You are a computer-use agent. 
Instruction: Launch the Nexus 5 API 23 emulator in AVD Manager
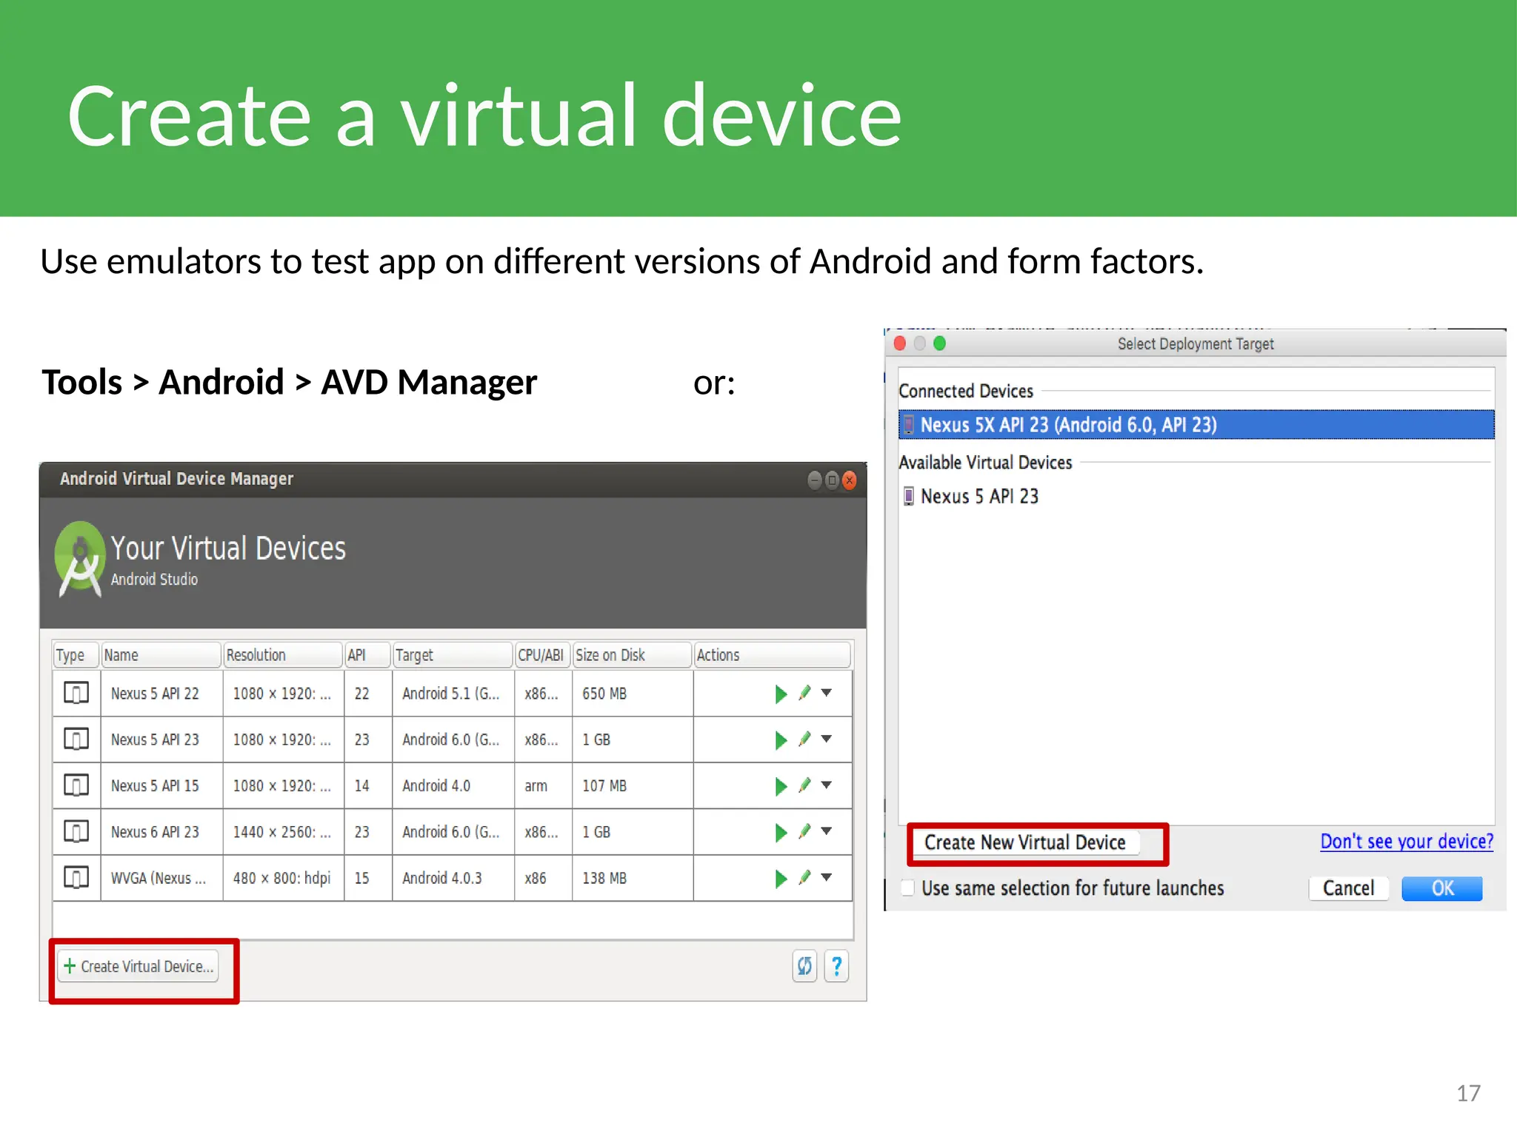pyautogui.click(x=781, y=739)
